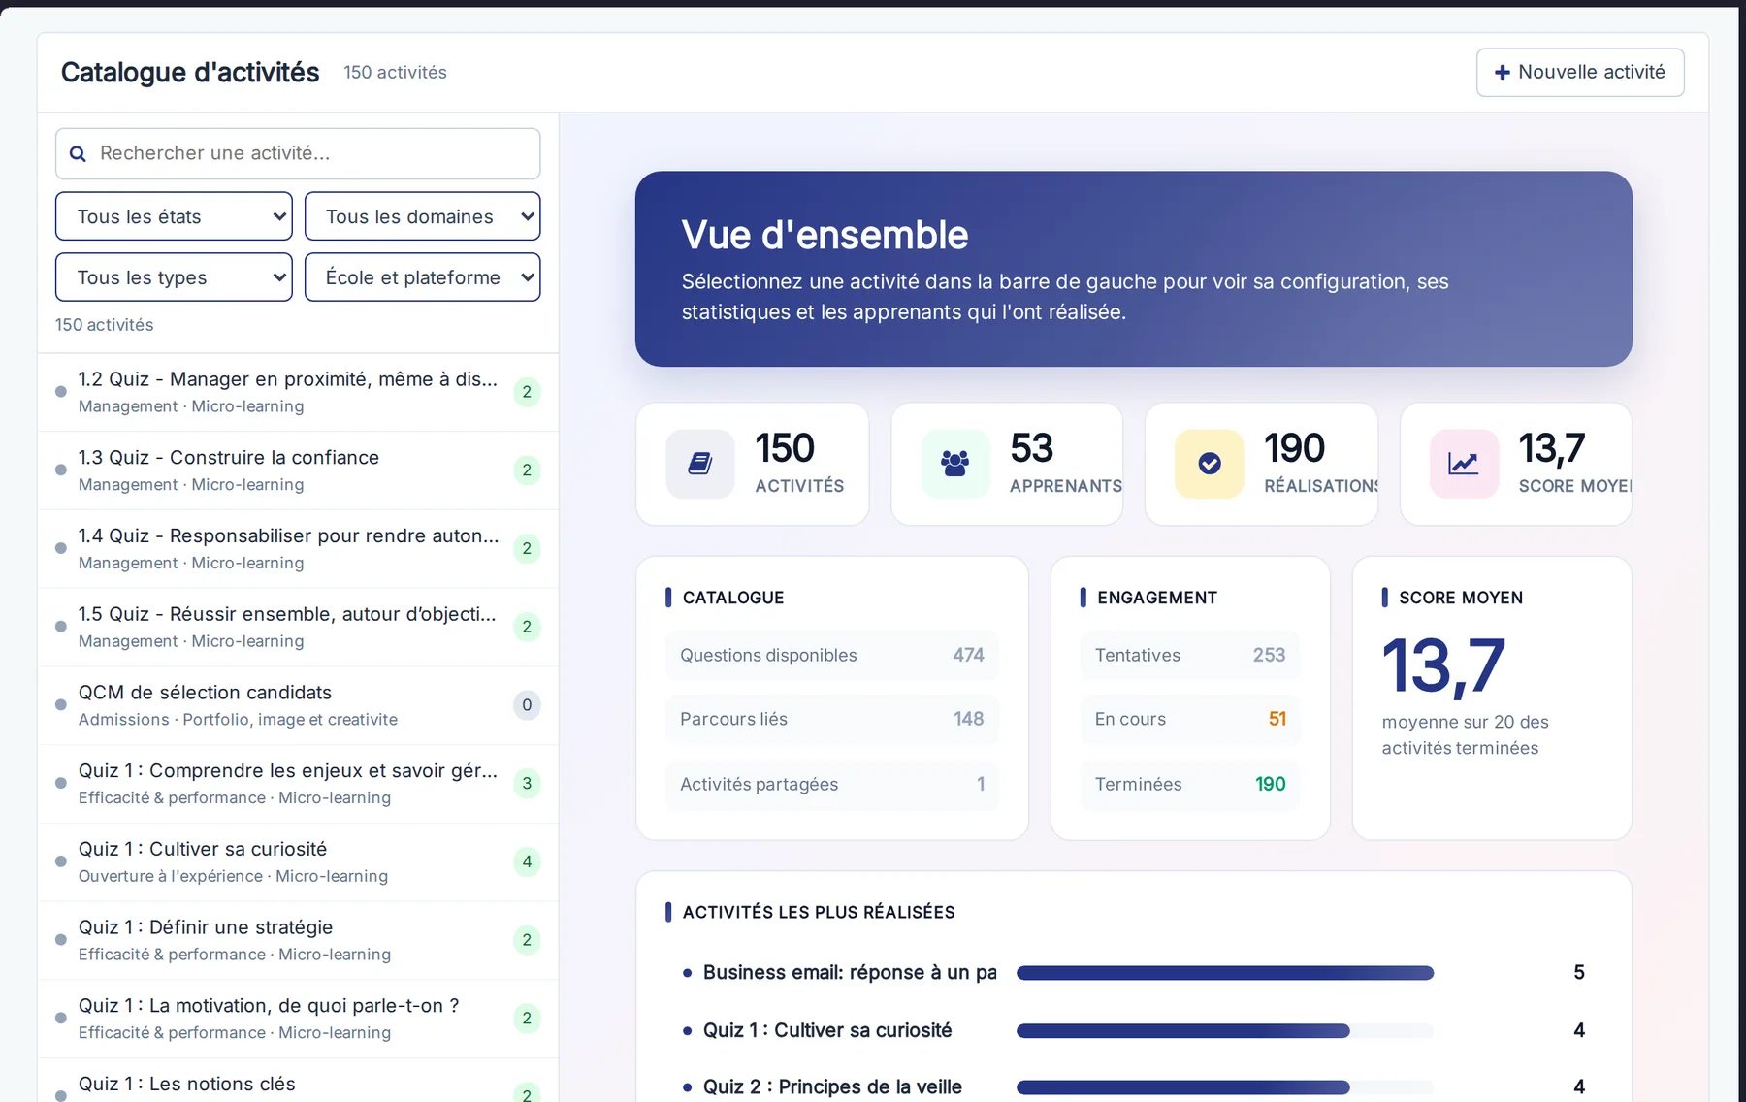Screen dimensions: 1746x1102
Task: Select 1.3 Quiz - Construire la confiance
Action: 298,470
